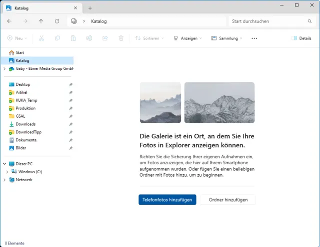The height and width of the screenshot is (247, 320).
Task: Open a new tab with plus icon
Action: coord(90,8)
